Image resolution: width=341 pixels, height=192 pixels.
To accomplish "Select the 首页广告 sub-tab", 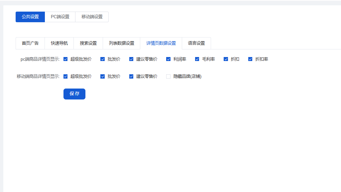I will [x=30, y=43].
